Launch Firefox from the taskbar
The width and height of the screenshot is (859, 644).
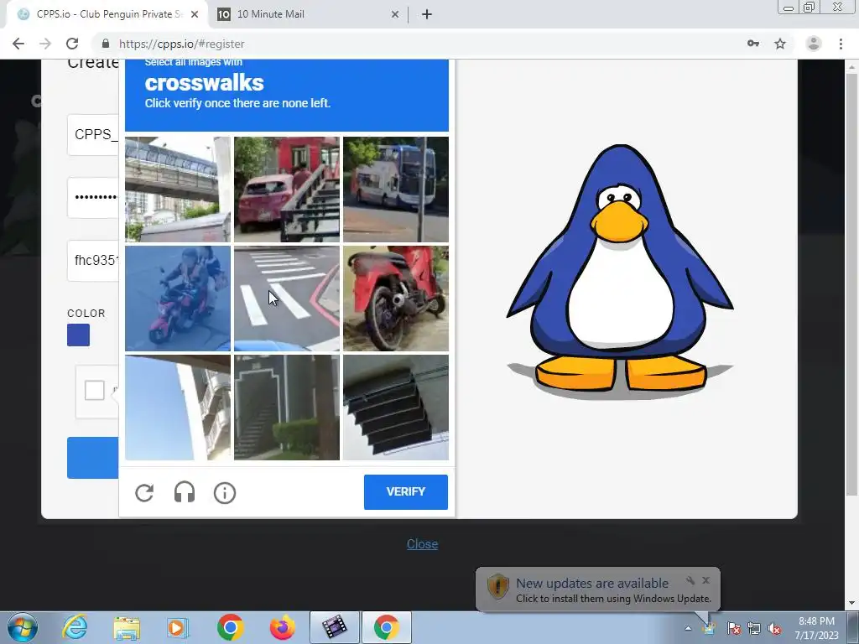[x=282, y=627]
